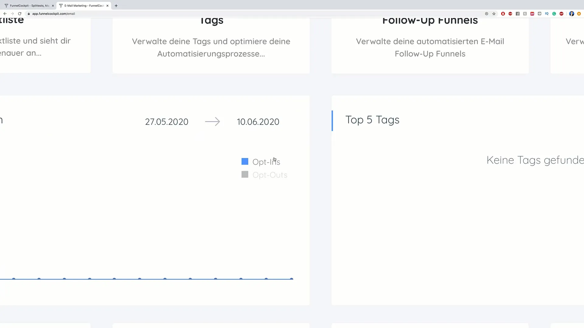Viewport: 584px width, 328px height.
Task: Open the Tags card
Action: pyautogui.click(x=211, y=46)
